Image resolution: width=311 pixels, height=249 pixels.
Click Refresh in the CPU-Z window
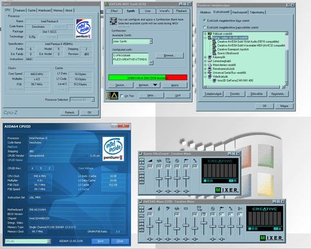[69, 112]
